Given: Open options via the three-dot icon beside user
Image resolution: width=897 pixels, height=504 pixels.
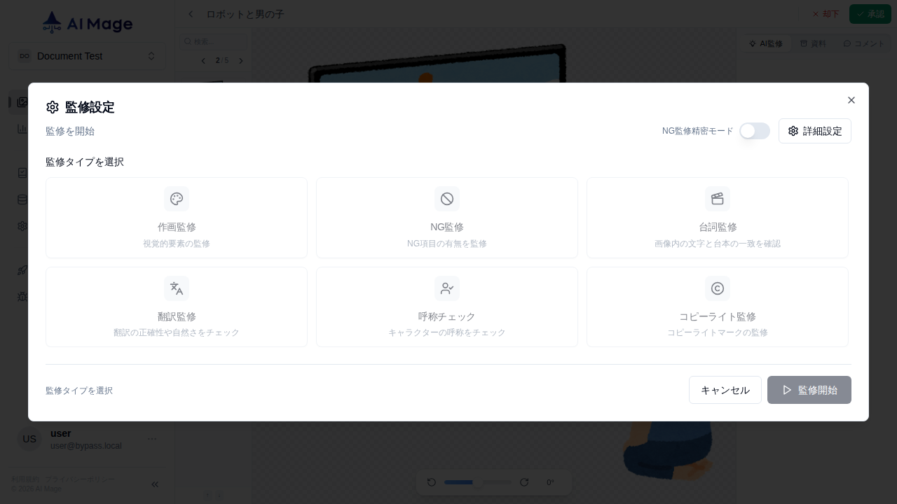Looking at the screenshot, I should tap(151, 439).
